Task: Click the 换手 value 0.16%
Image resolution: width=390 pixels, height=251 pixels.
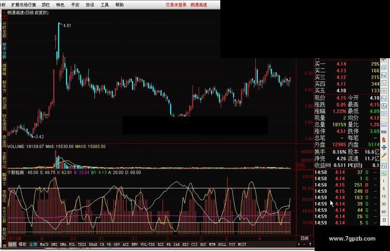Action: coord(339,152)
